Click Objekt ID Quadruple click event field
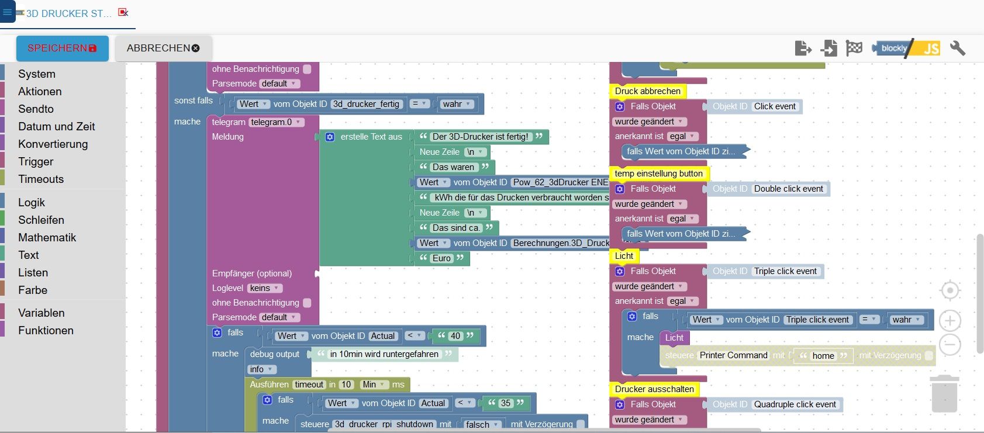 pyautogui.click(x=795, y=404)
